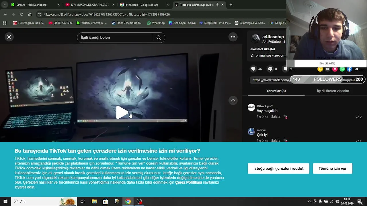Click the #keşfet hashtag
367x206 pixels.
point(270,49)
